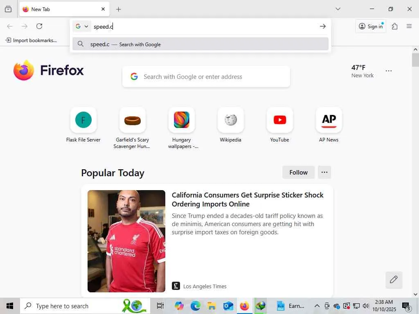The width and height of the screenshot is (419, 314).
Task: Open the notification center with 3 badge
Action: pos(406,306)
